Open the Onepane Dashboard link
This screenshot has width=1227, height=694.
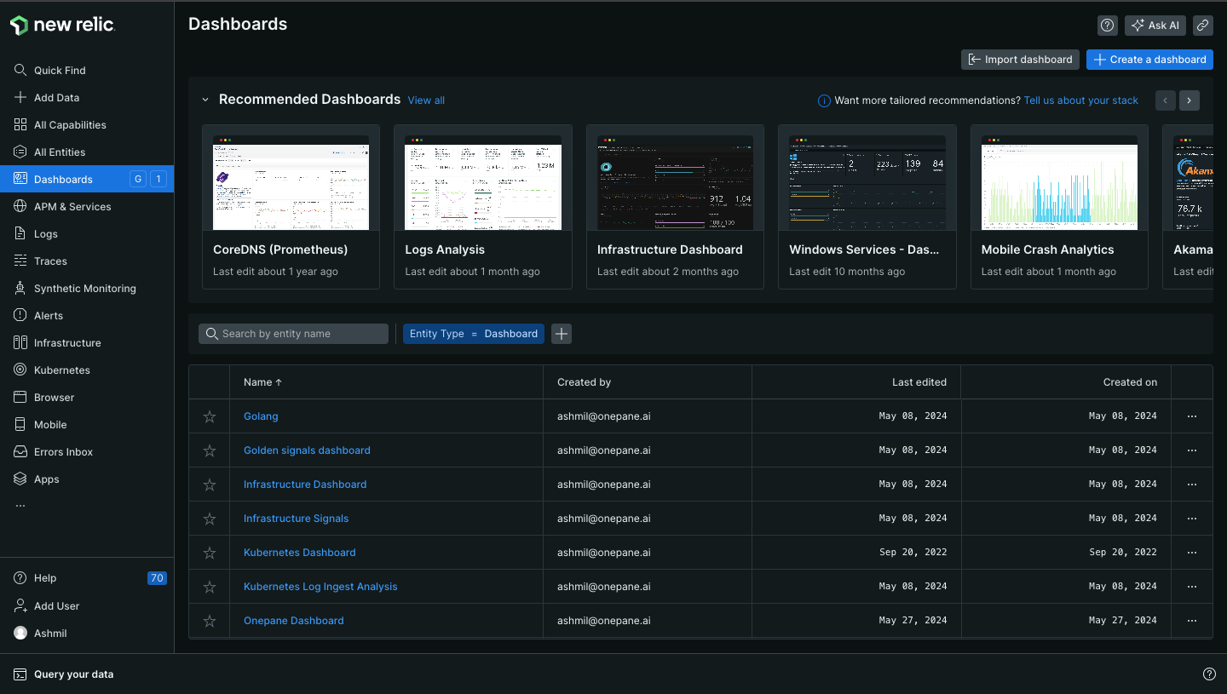click(294, 621)
